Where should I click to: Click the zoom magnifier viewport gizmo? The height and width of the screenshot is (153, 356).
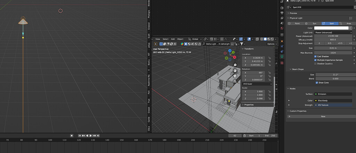point(235,65)
